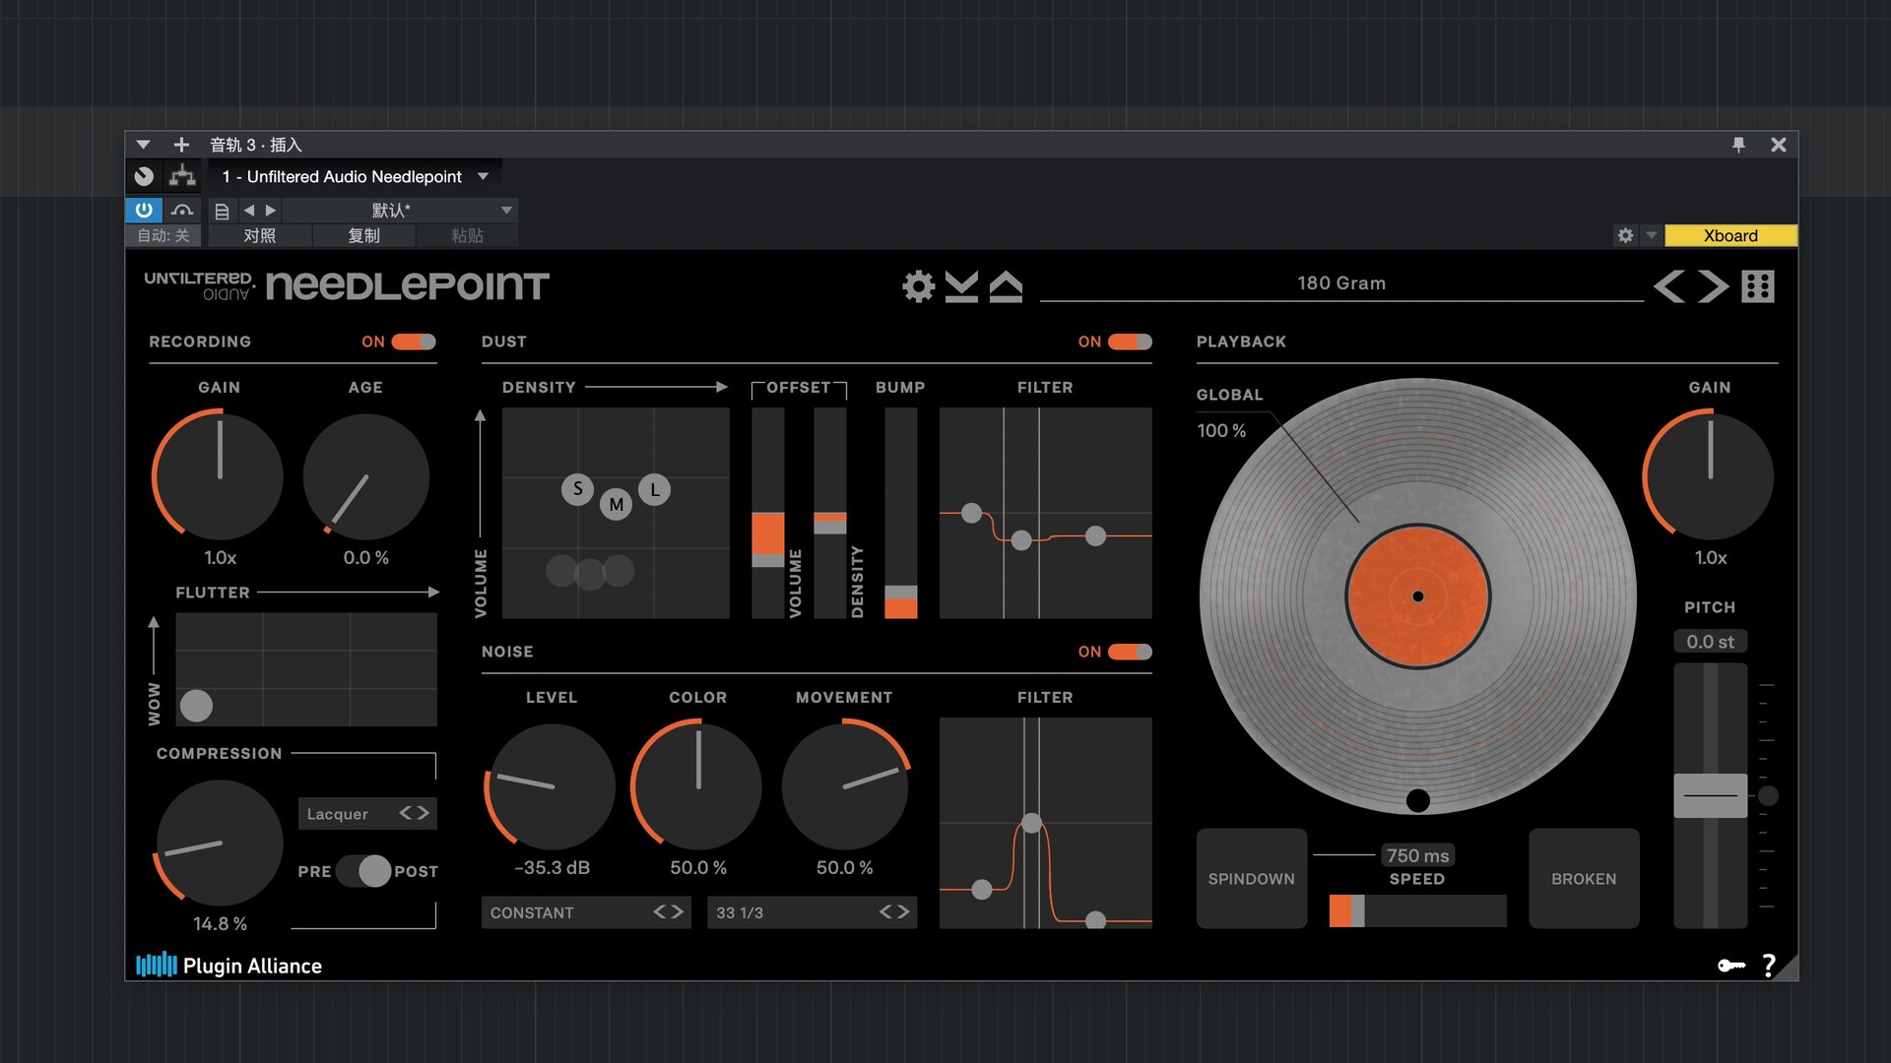The height and width of the screenshot is (1063, 1891).
Task: Click the Playback GAIN knob
Action: 1710,475
